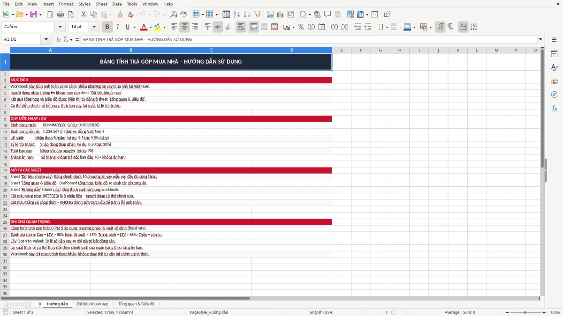
Task: Click the Headers and Footers icon
Action: [x=338, y=15]
